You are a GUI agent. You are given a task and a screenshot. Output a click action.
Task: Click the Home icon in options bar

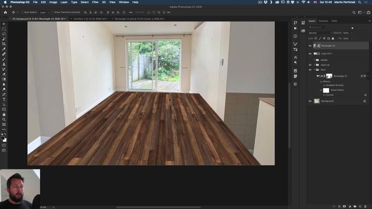coord(5,12)
